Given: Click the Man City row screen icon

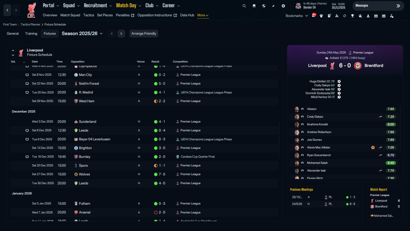Looking at the screenshot, I should tap(27, 75).
